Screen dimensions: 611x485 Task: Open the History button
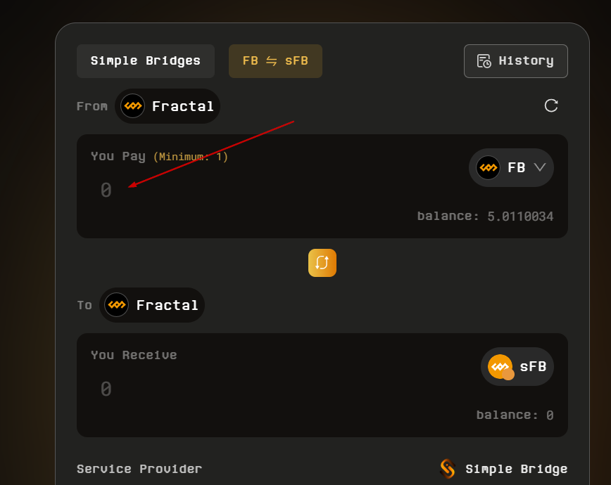coord(516,61)
